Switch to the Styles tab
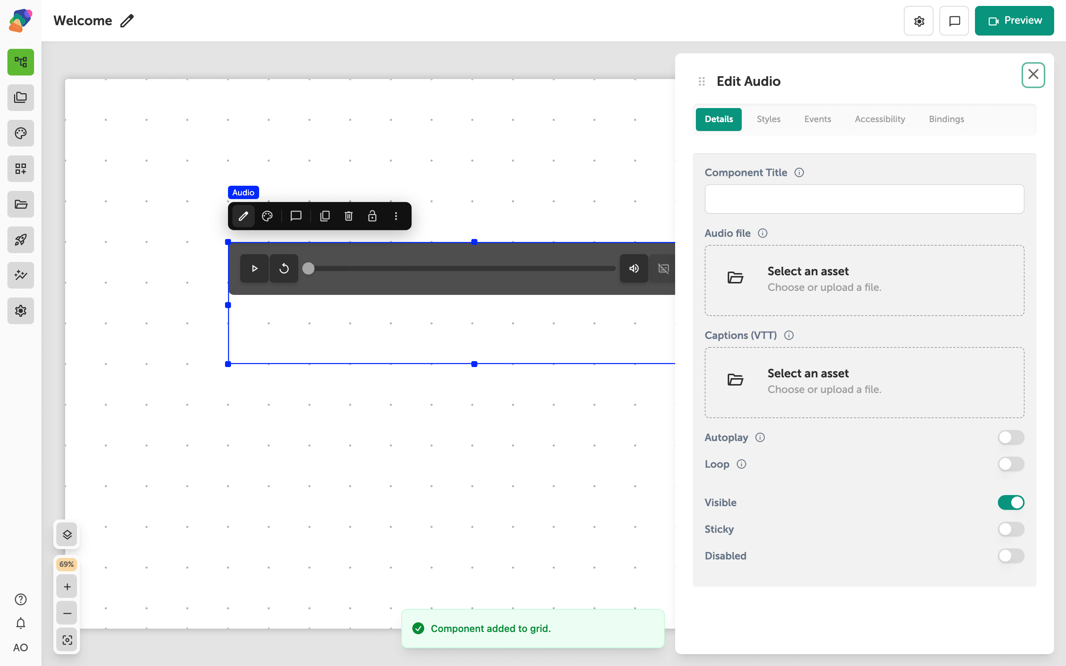1066x666 pixels. click(768, 120)
